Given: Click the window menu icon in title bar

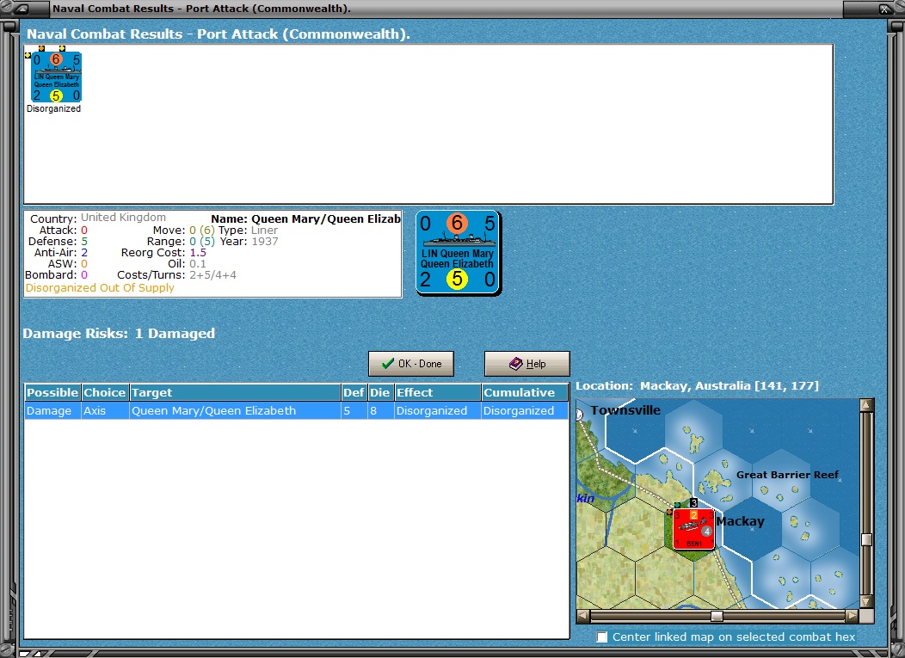Looking at the screenshot, I should (x=22, y=9).
